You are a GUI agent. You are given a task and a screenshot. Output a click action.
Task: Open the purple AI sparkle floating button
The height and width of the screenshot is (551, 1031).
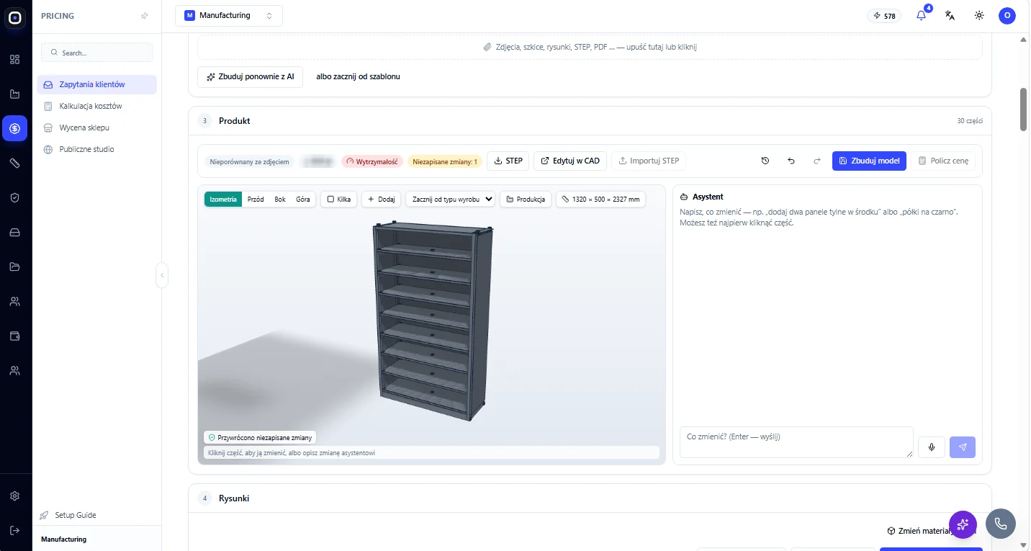coord(963,524)
